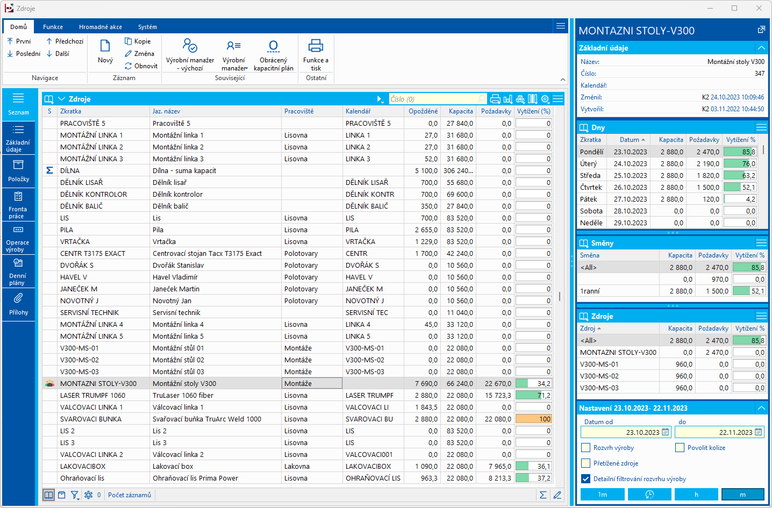This screenshot has height=508, width=772.
Task: Click the Obnovit refresh button
Action: (x=141, y=66)
